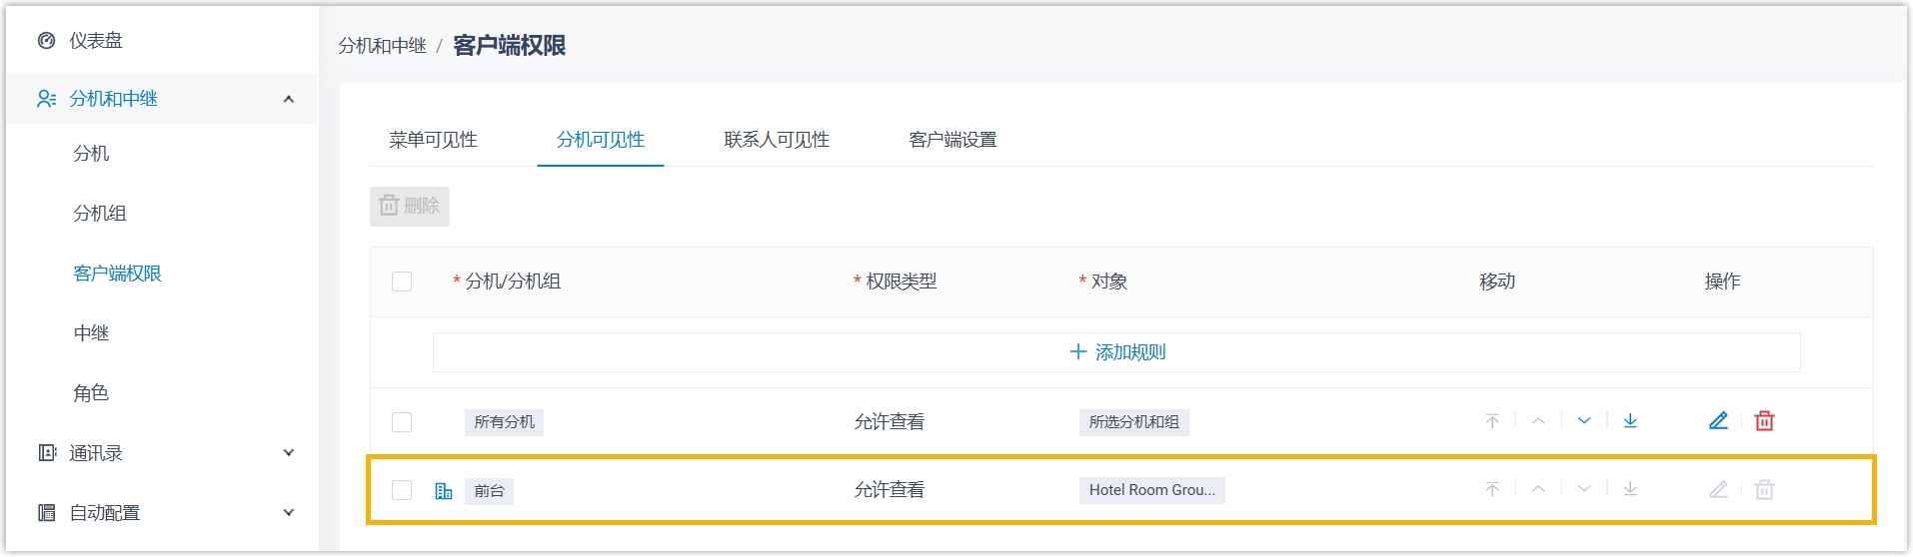
Task: Tick the 前台 row checkbox
Action: click(402, 490)
